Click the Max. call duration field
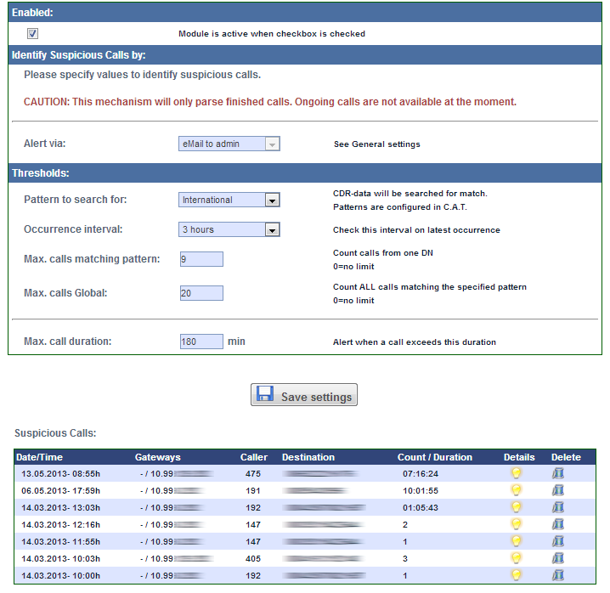This screenshot has width=610, height=593. [x=201, y=342]
